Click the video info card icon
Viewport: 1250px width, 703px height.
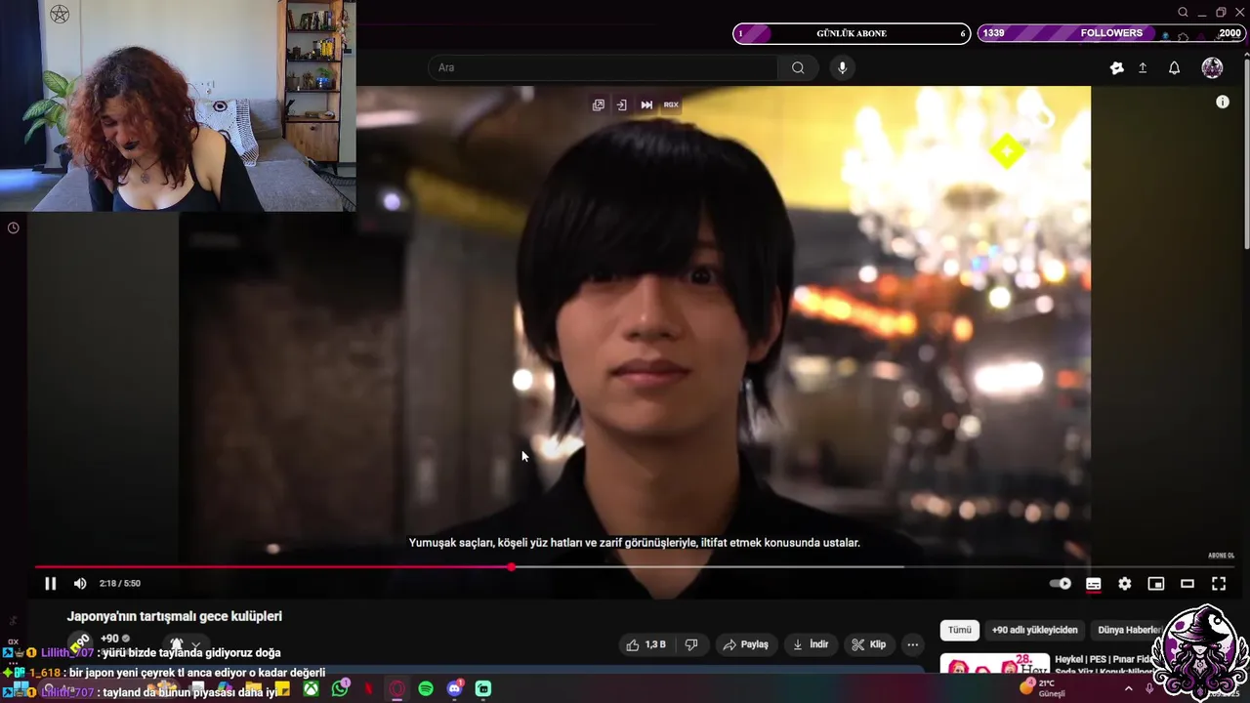pyautogui.click(x=1223, y=102)
